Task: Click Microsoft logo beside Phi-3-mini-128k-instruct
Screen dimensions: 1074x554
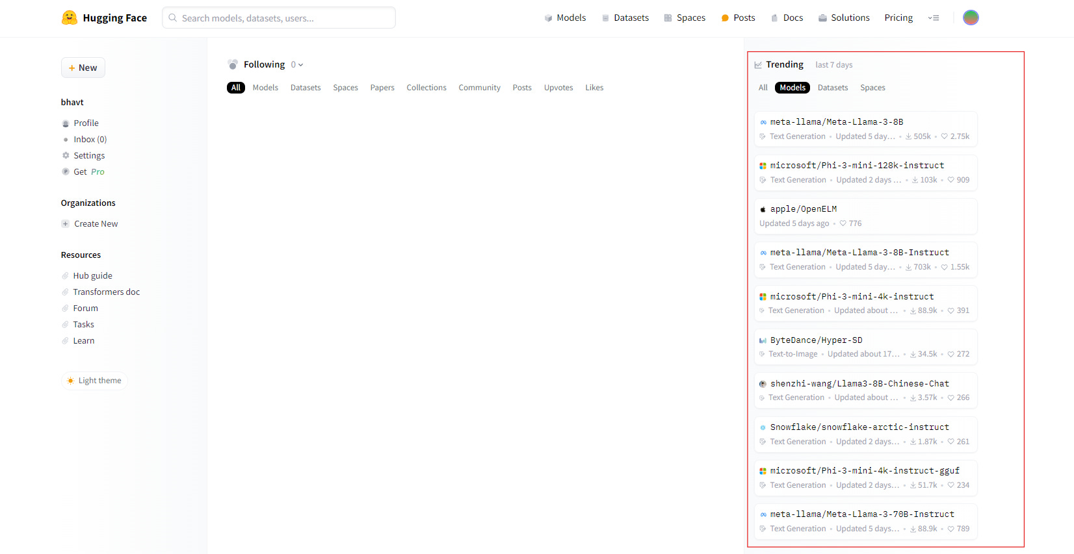Action: pos(763,166)
